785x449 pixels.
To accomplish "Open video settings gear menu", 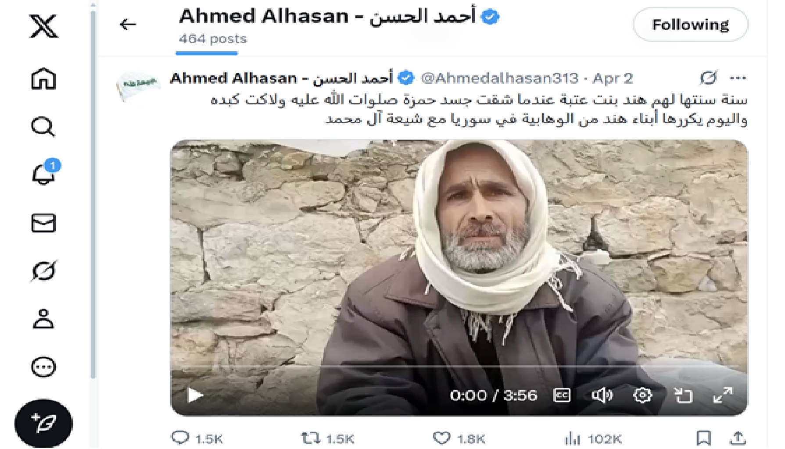I will 642,395.
